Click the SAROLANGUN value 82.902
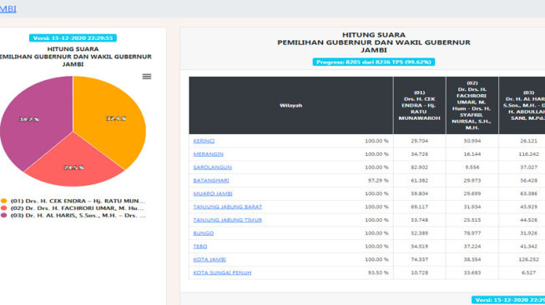 (x=420, y=167)
